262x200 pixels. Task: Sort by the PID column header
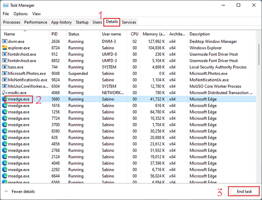58,34
